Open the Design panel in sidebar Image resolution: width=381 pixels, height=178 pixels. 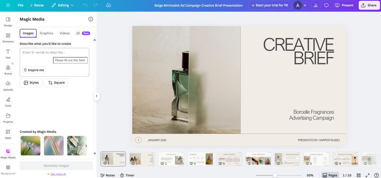[8, 22]
